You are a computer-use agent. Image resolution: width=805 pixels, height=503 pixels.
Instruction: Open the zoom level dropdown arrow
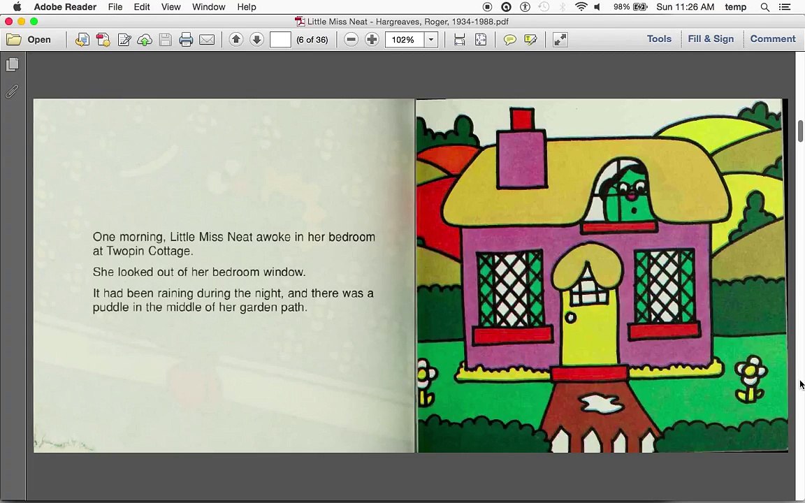click(431, 40)
